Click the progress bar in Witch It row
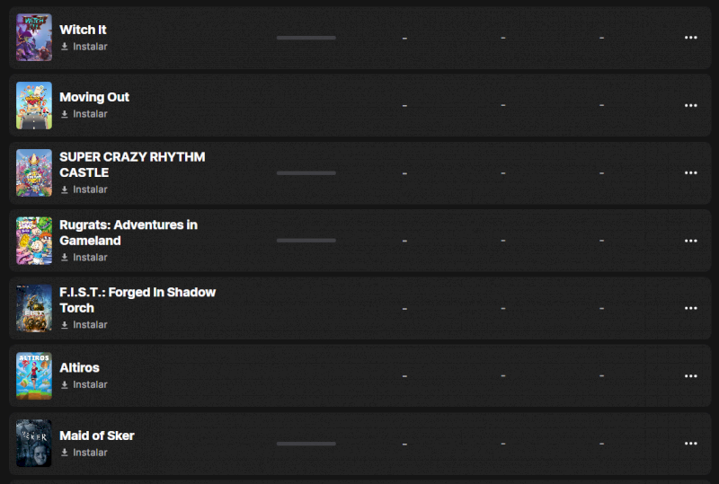Screen dimensions: 719x484 coord(306,38)
